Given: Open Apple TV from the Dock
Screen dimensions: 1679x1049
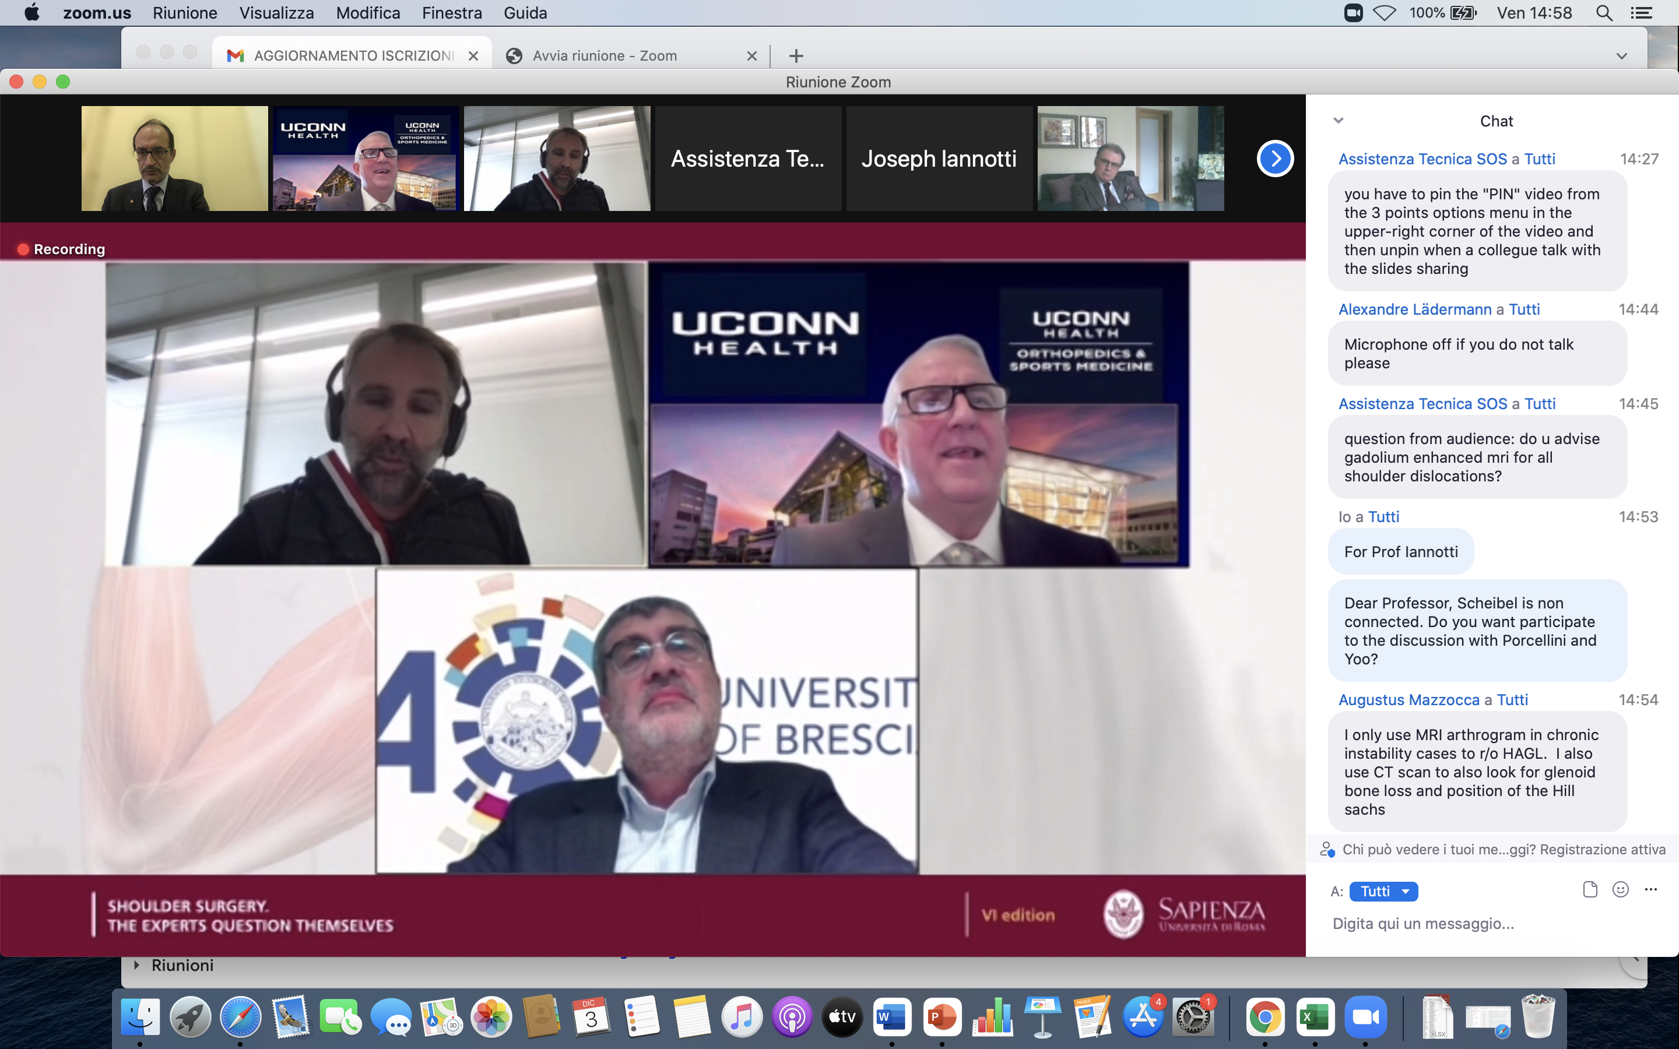Looking at the screenshot, I should click(x=842, y=1018).
